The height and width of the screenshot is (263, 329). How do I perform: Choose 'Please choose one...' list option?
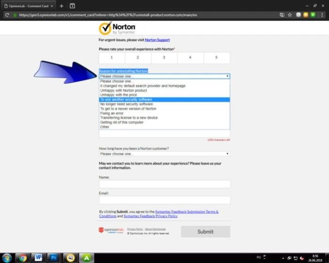point(164,81)
